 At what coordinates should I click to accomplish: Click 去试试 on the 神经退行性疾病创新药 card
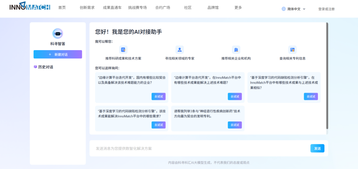pos(235,125)
